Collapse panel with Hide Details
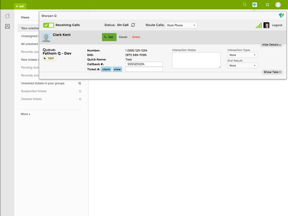 [271, 45]
